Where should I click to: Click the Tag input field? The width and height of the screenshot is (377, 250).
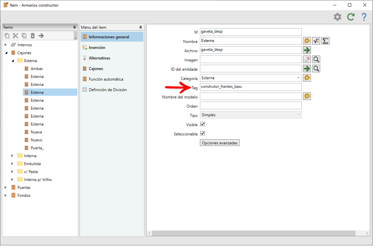[x=250, y=87]
